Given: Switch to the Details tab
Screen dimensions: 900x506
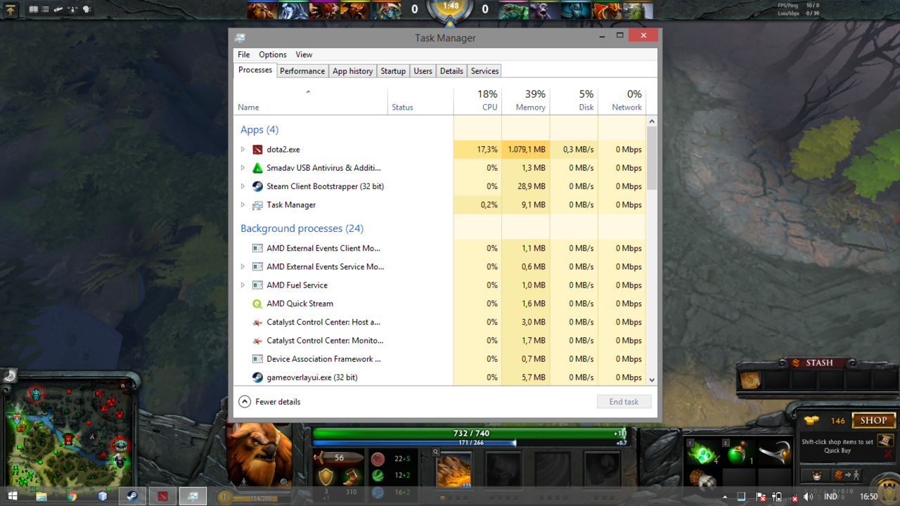Looking at the screenshot, I should [x=451, y=71].
